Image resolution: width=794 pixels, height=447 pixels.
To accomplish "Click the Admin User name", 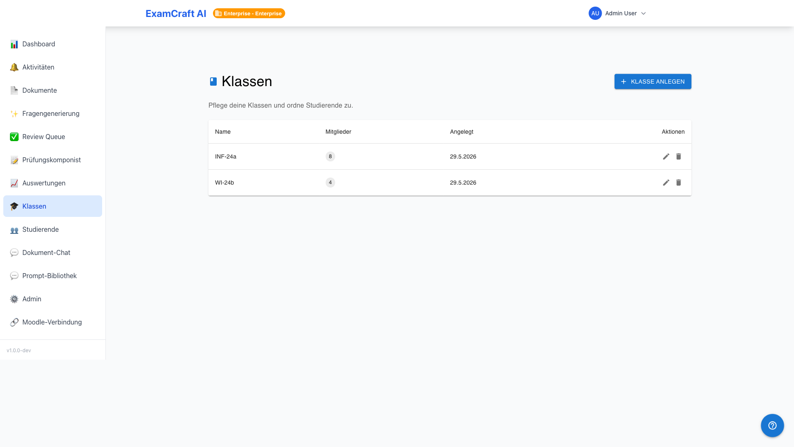I will coord(621,13).
